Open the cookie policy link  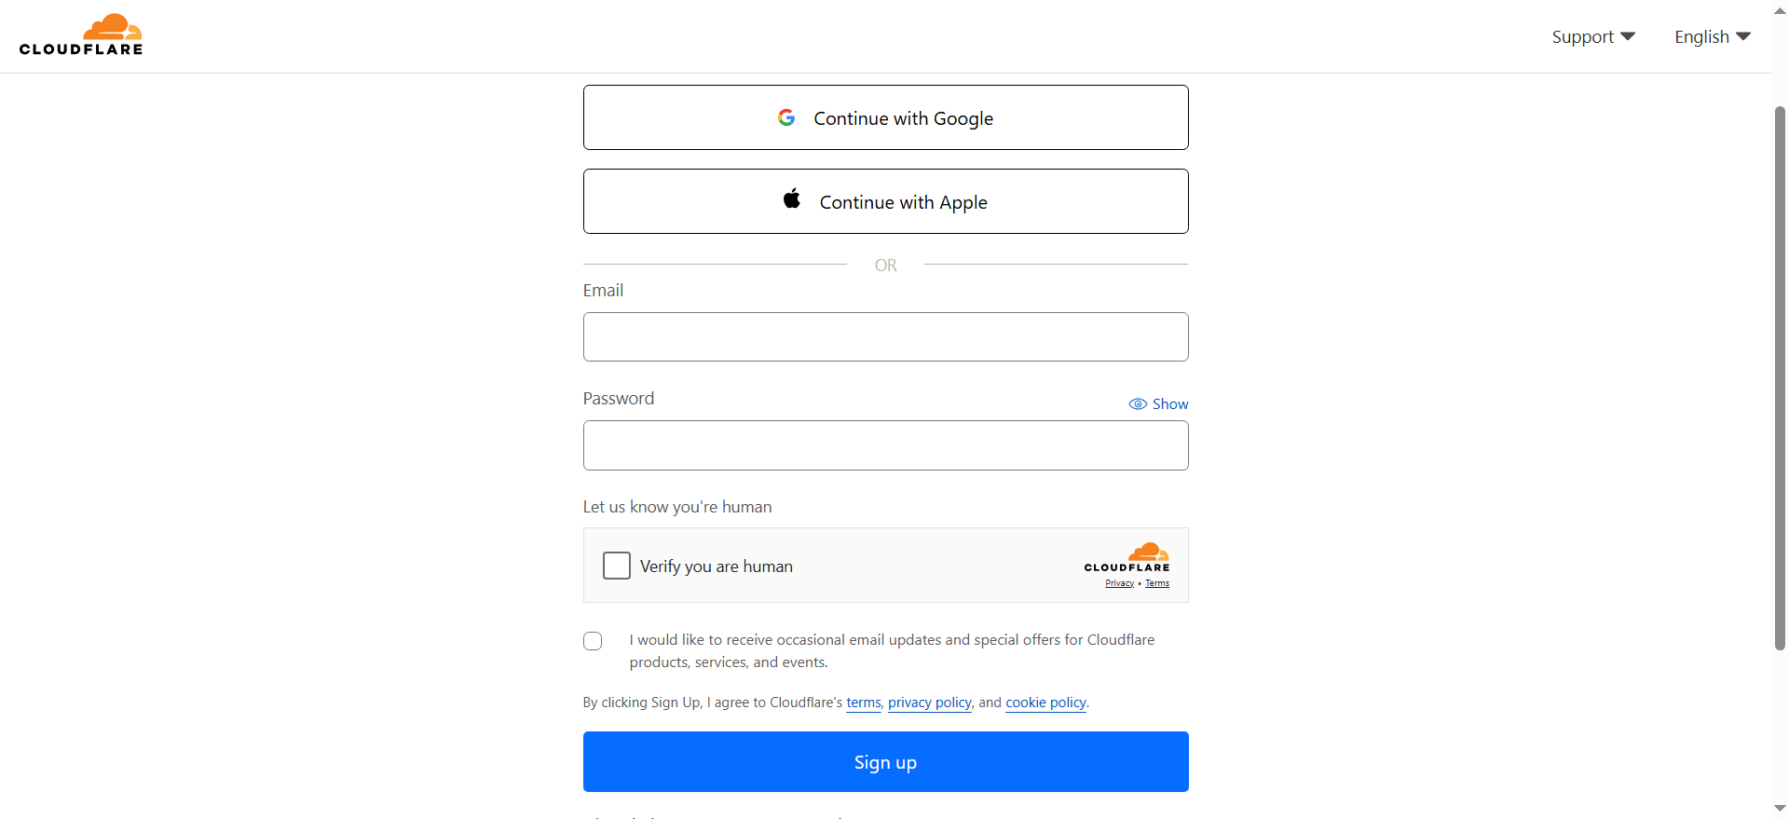coord(1045,703)
